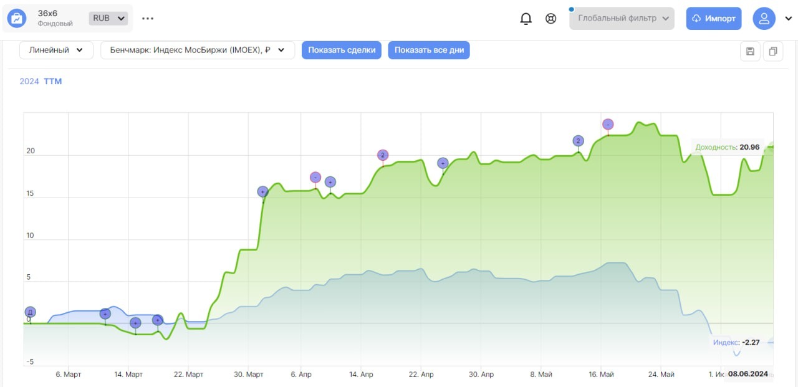Open the RUB currency dropdown
Screen dimensions: 798x387
(108, 18)
